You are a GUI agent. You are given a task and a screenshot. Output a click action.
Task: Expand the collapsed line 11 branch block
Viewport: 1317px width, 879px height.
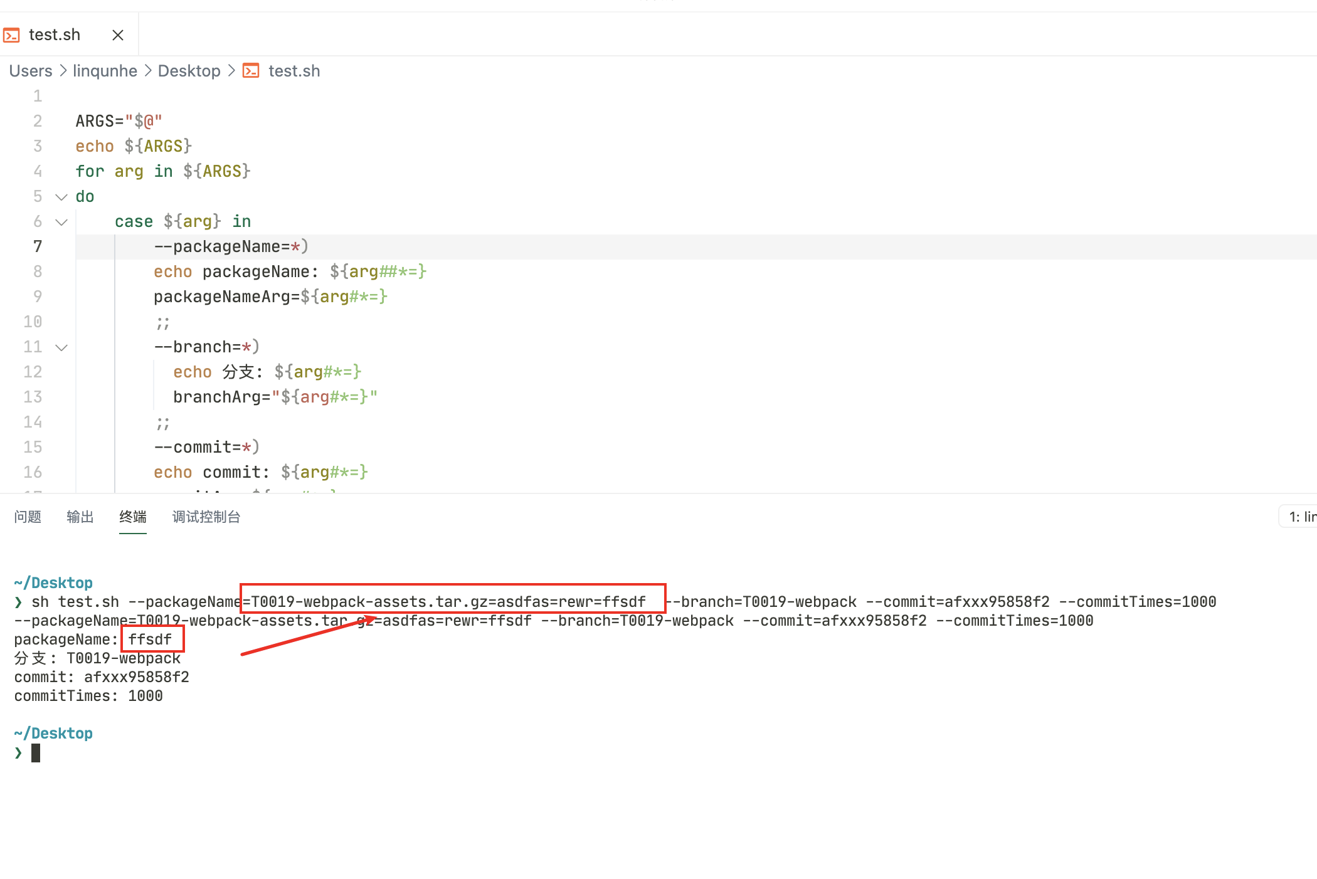[61, 346]
